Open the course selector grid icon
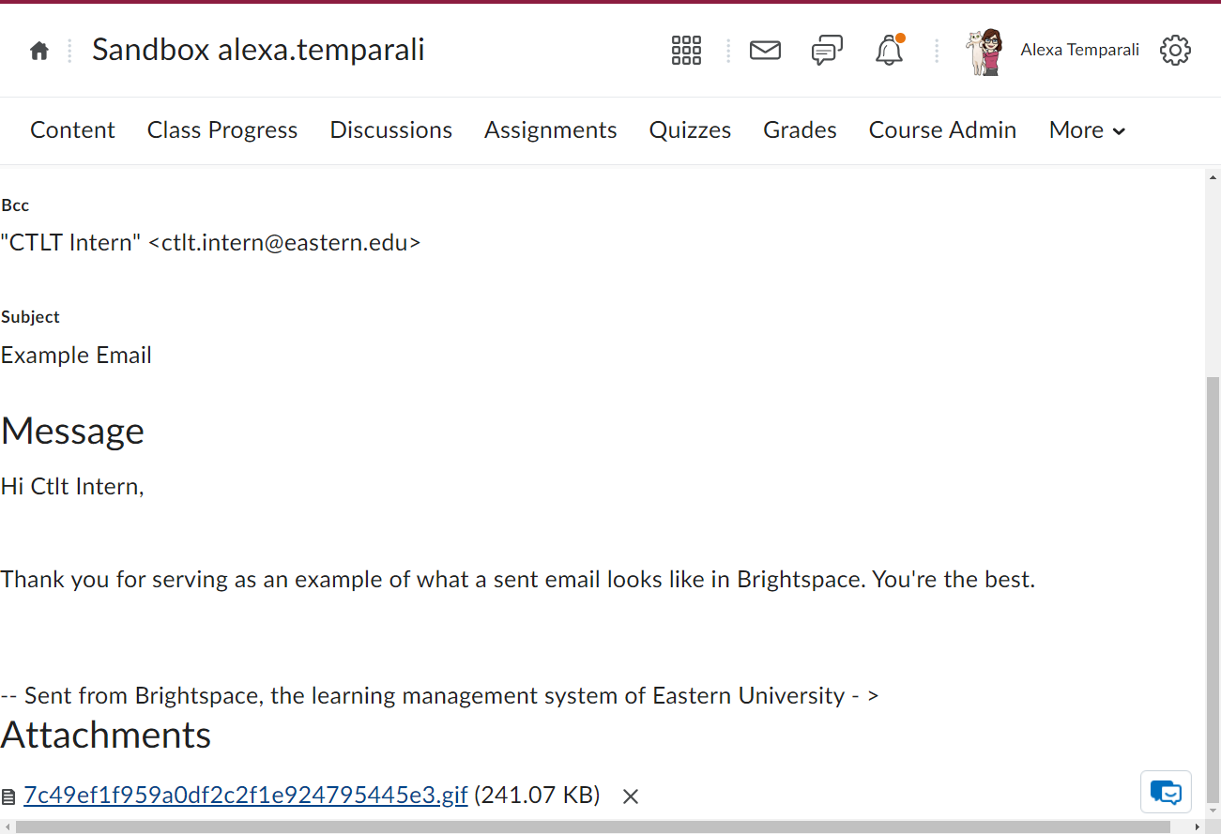 pyautogui.click(x=686, y=50)
